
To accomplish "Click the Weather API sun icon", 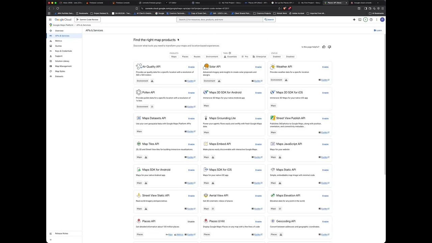I will [x=273, y=66].
